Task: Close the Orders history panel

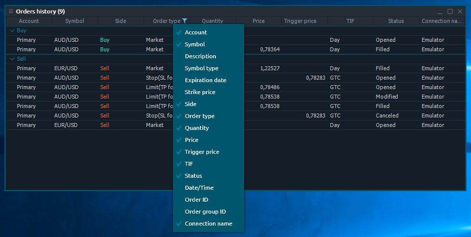Action: [460, 11]
